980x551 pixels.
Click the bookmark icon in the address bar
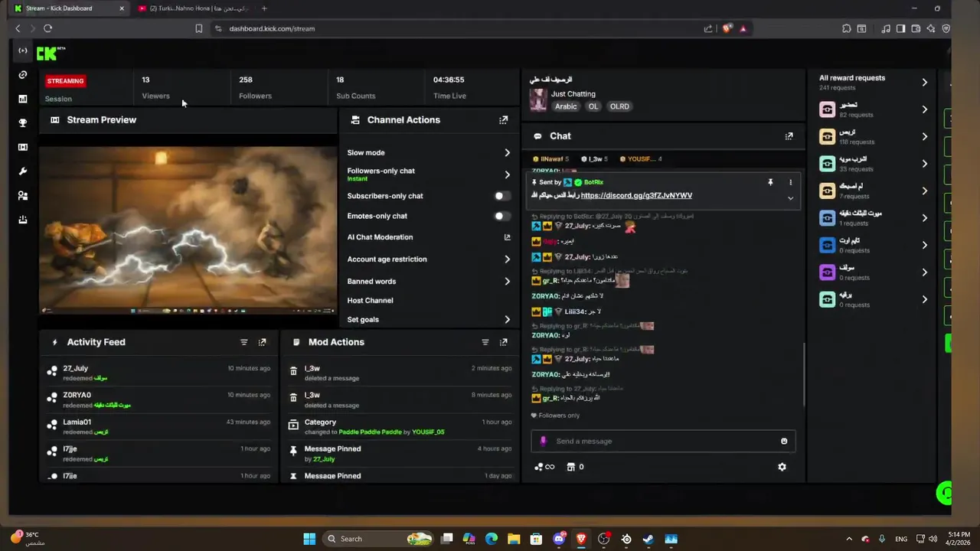pos(198,28)
